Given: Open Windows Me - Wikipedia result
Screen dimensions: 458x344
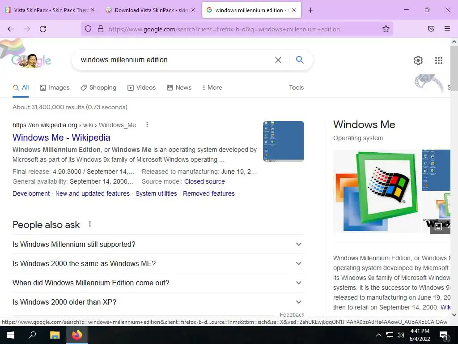Looking at the screenshot, I should 61,138.
